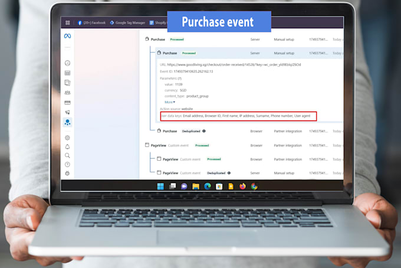Open the help question mark icon

67,164
